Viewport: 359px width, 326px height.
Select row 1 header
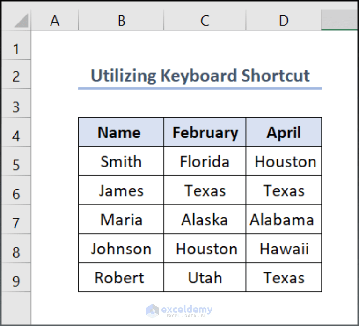16,45
